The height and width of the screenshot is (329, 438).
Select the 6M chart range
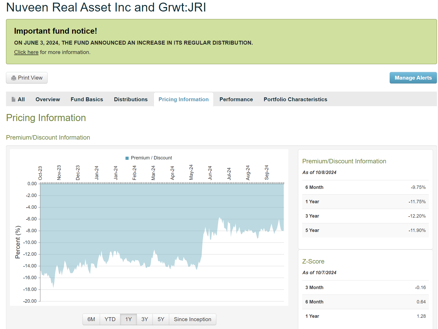point(91,319)
